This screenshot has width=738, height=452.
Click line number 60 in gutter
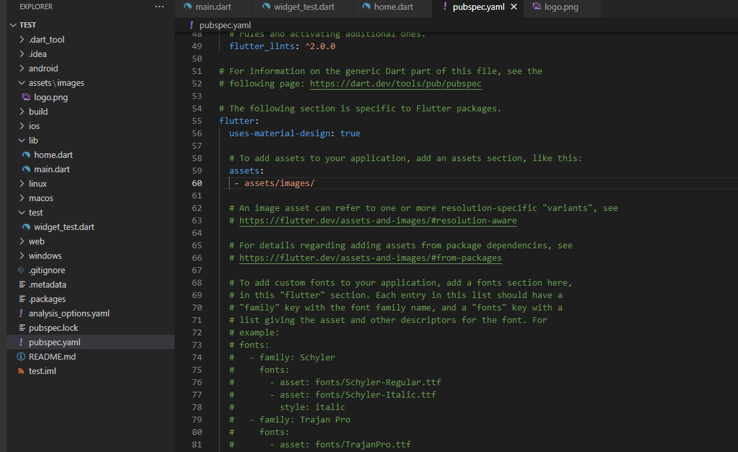tap(197, 183)
